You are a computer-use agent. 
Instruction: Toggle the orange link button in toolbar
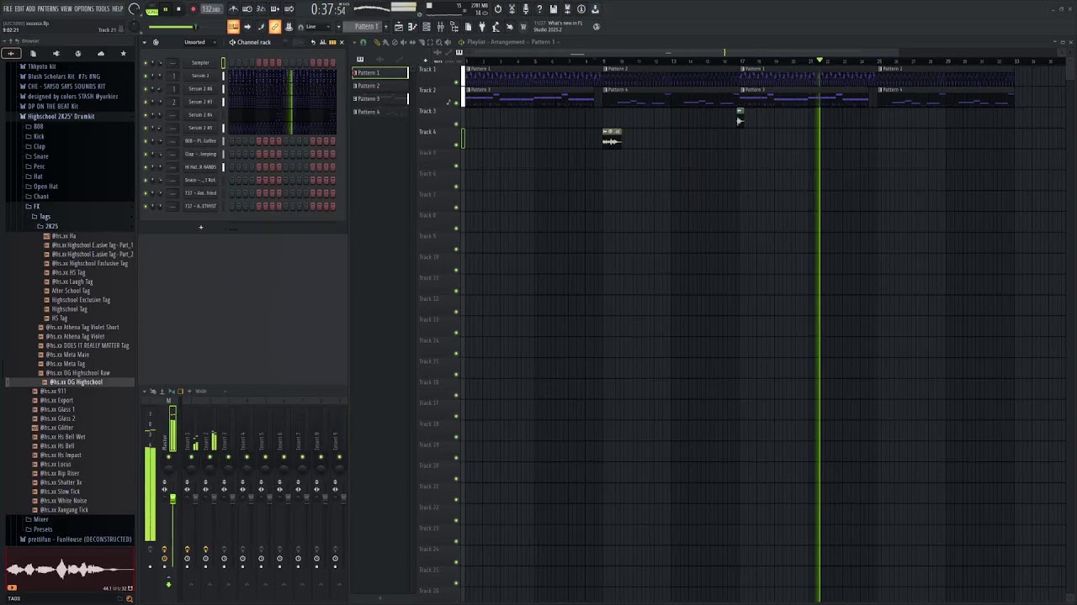click(x=275, y=27)
